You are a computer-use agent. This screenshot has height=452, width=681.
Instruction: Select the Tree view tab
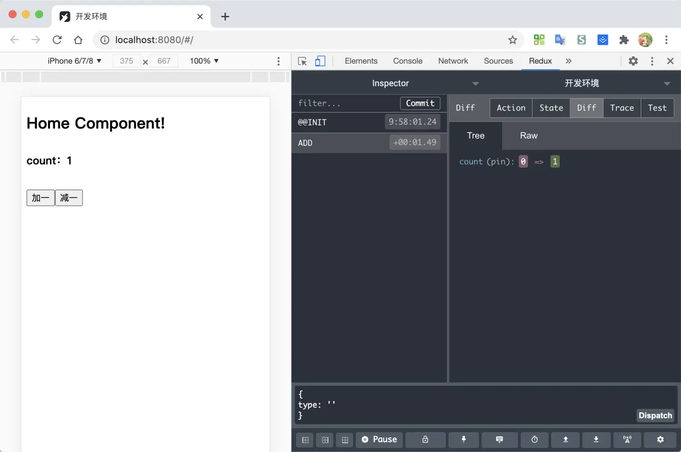[476, 136]
